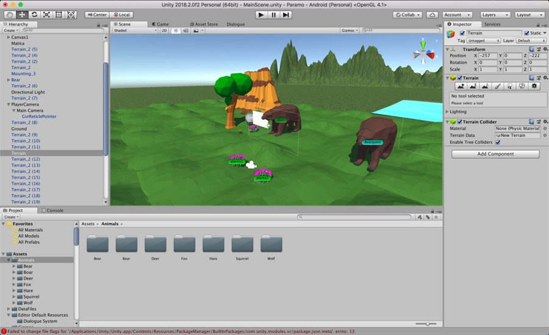The height and width of the screenshot is (335, 549).
Task: Click the Position X input field
Action: tap(488, 56)
